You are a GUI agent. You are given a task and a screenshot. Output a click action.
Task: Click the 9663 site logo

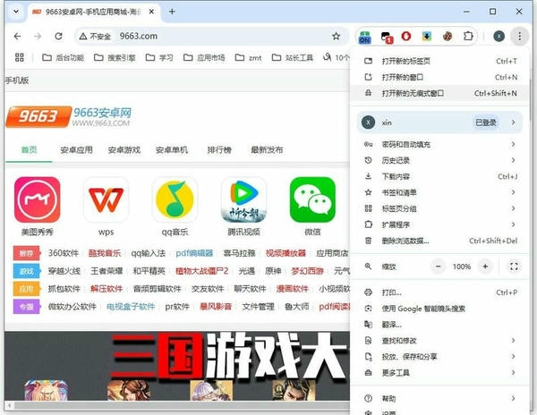[69, 116]
